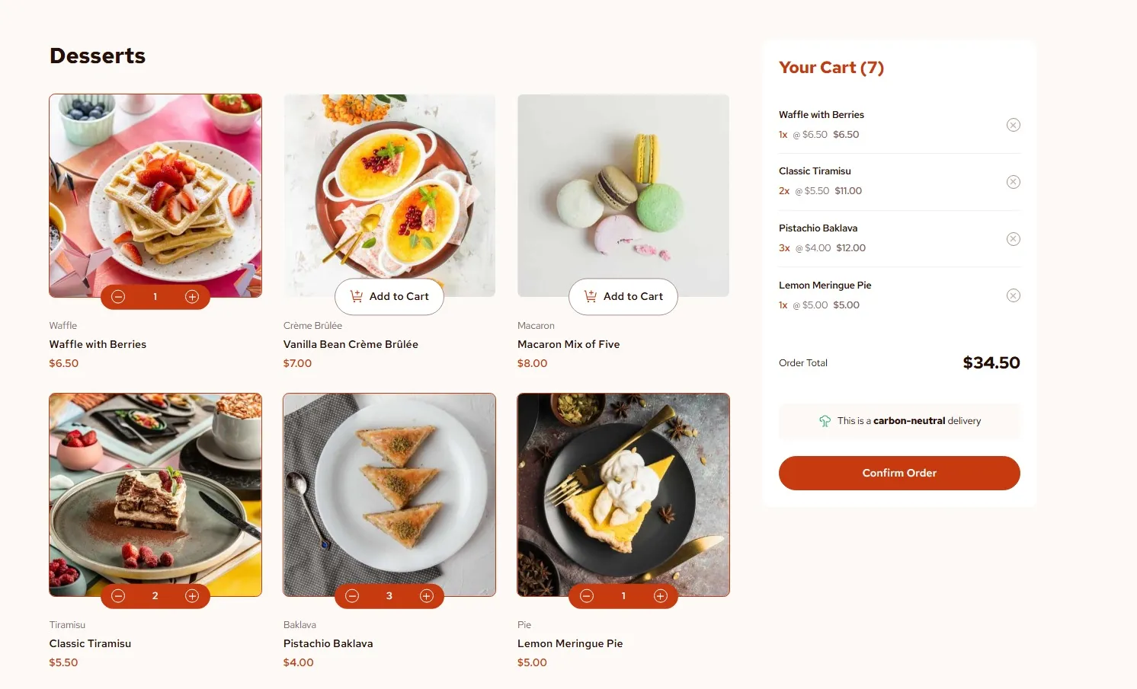Screen dimensions: 1137x689
Task: Decrease Classic Tiramisu quantity
Action: coord(118,596)
